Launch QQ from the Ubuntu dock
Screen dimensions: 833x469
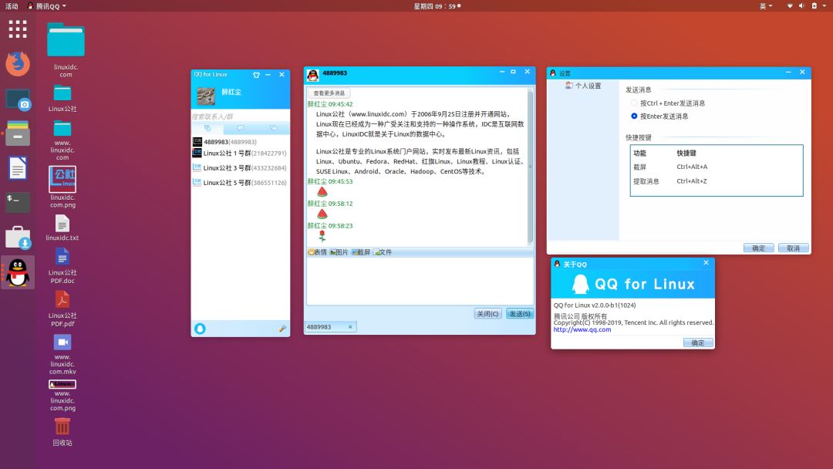pos(17,272)
